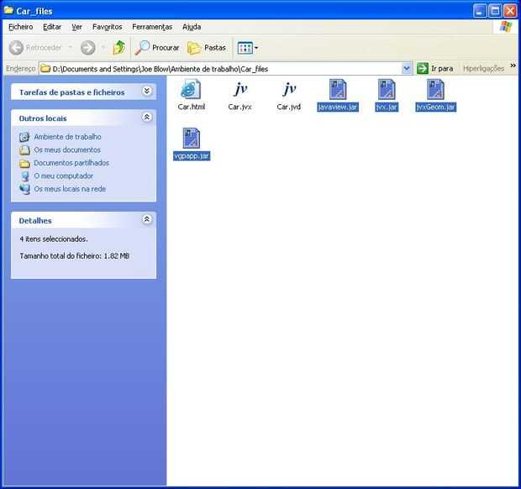Open the Ferramentas menu
Screen dimensions: 521x489
[x=152, y=27]
